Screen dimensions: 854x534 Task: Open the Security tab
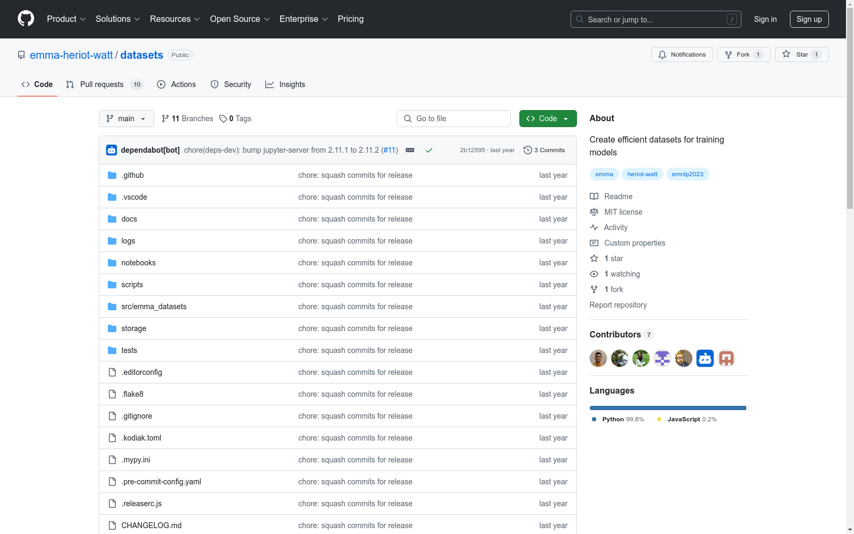pos(231,84)
